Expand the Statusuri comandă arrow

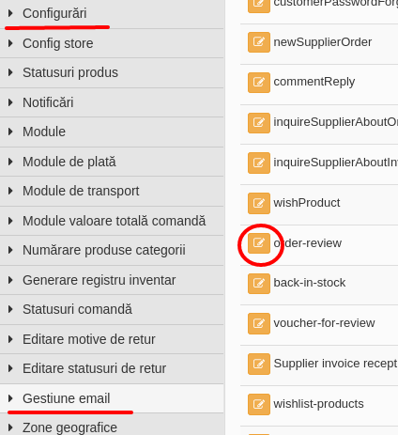click(10, 309)
